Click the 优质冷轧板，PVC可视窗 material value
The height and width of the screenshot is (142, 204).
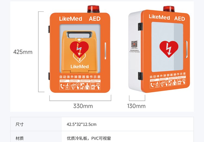coord(89,138)
